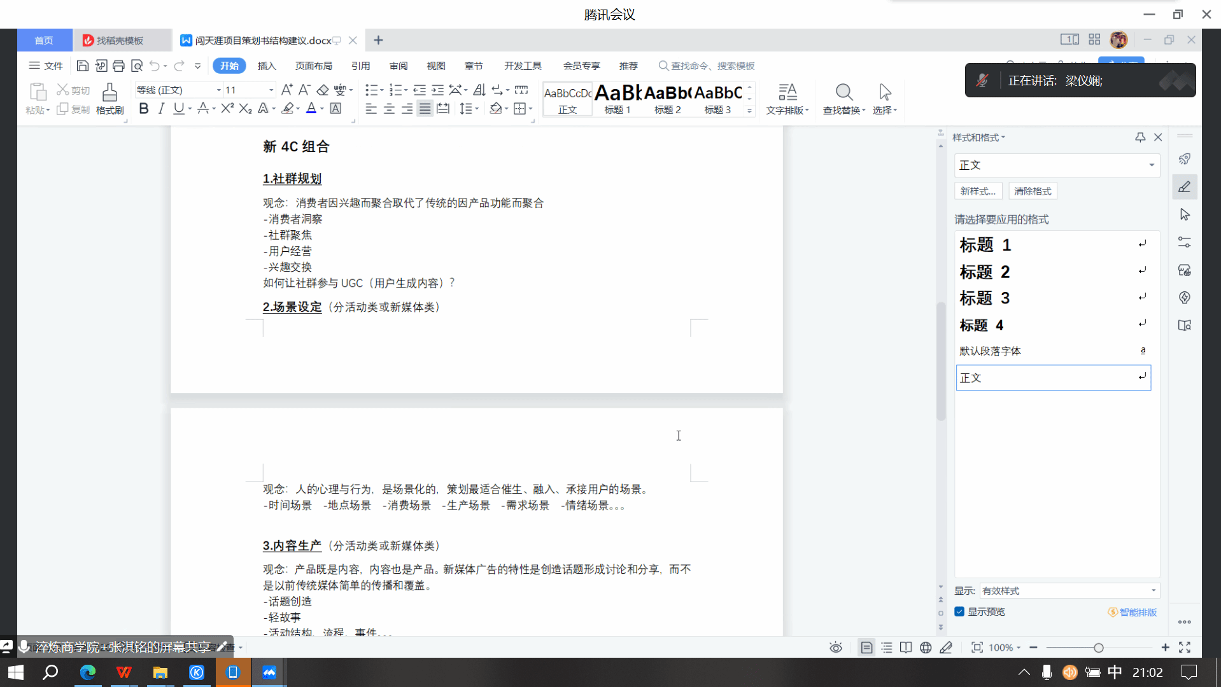Pin the Styles and Formatting panel

coord(1140,137)
